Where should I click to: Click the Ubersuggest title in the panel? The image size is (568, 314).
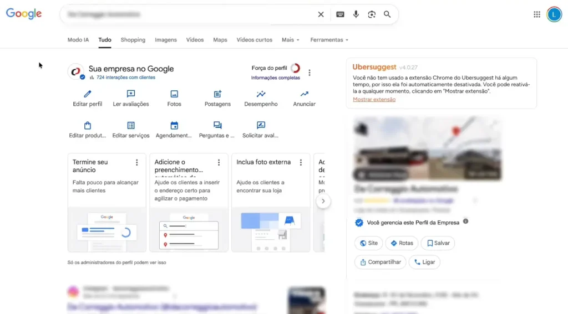tap(374, 67)
